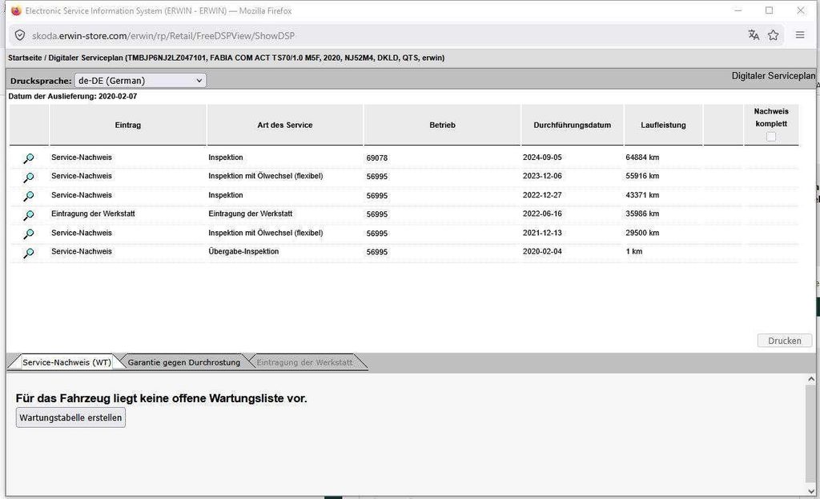Open details magnifier for 2023-12-06 service row
Image resolution: width=820 pixels, height=499 pixels.
29,178
